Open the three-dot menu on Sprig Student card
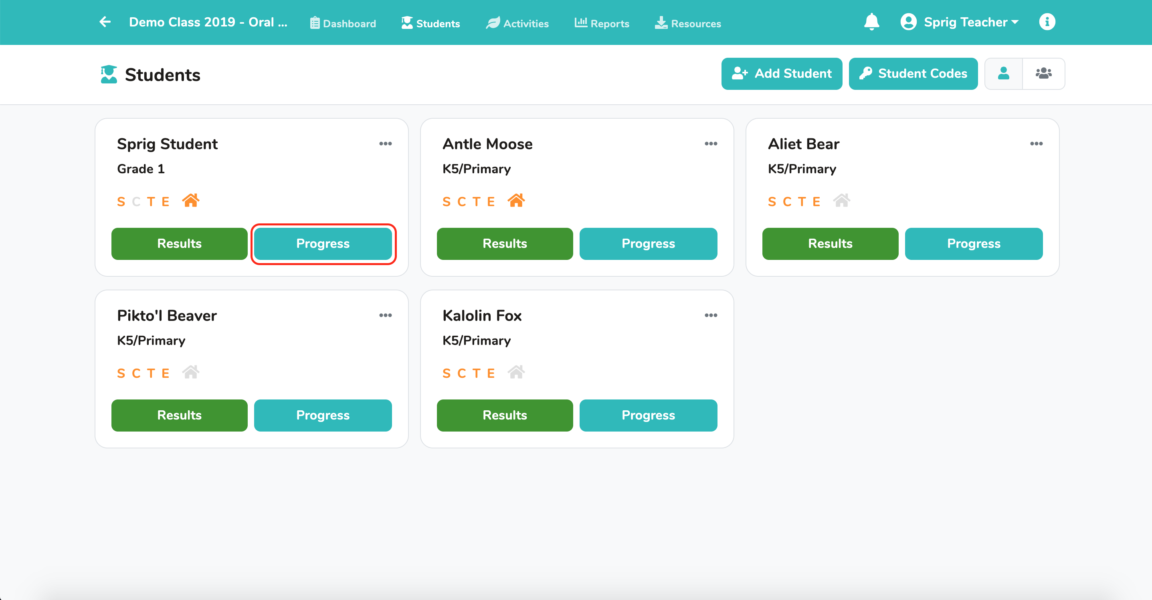Screen dimensions: 1152x600 point(385,144)
